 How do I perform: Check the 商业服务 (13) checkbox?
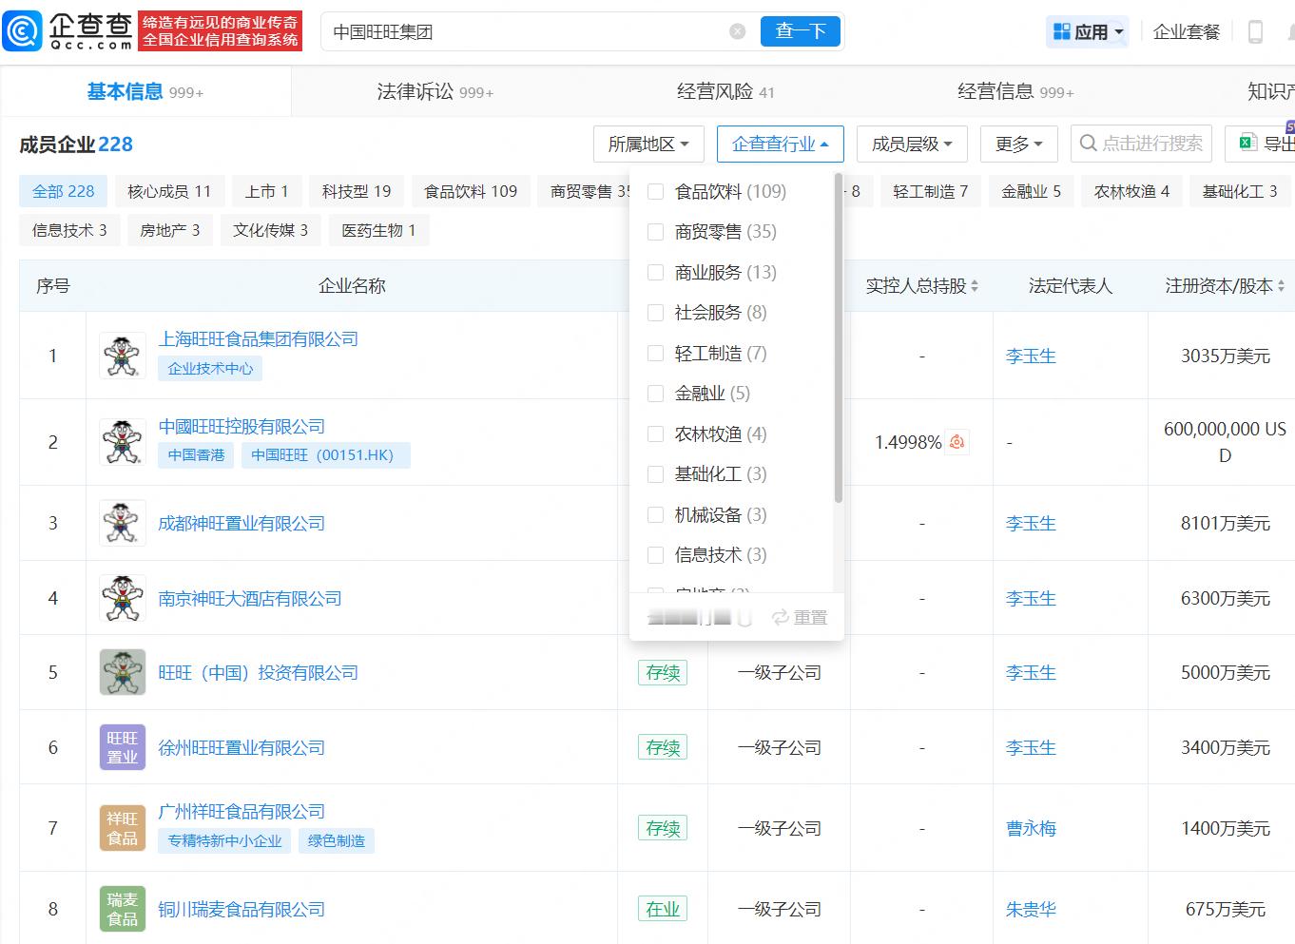[x=655, y=272]
